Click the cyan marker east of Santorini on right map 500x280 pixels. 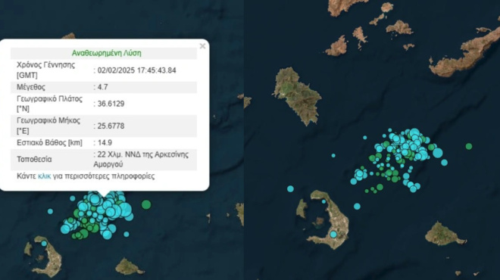point(357,207)
